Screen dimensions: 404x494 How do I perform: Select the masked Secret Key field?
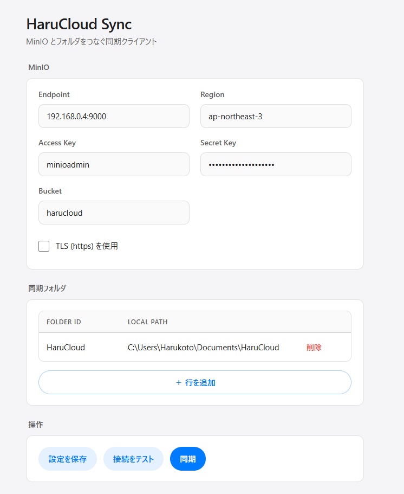[x=276, y=164]
